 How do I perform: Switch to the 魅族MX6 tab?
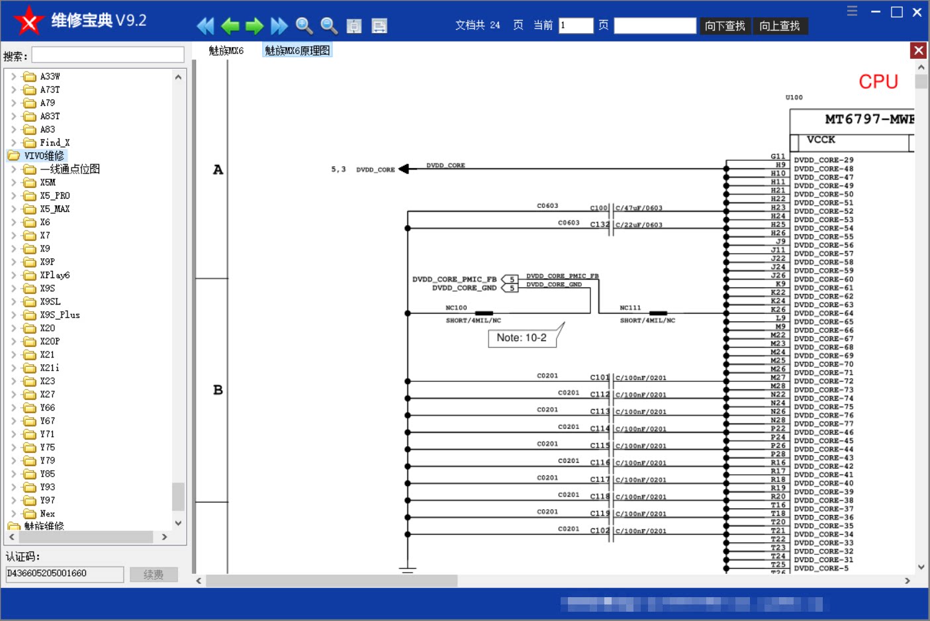(x=226, y=50)
